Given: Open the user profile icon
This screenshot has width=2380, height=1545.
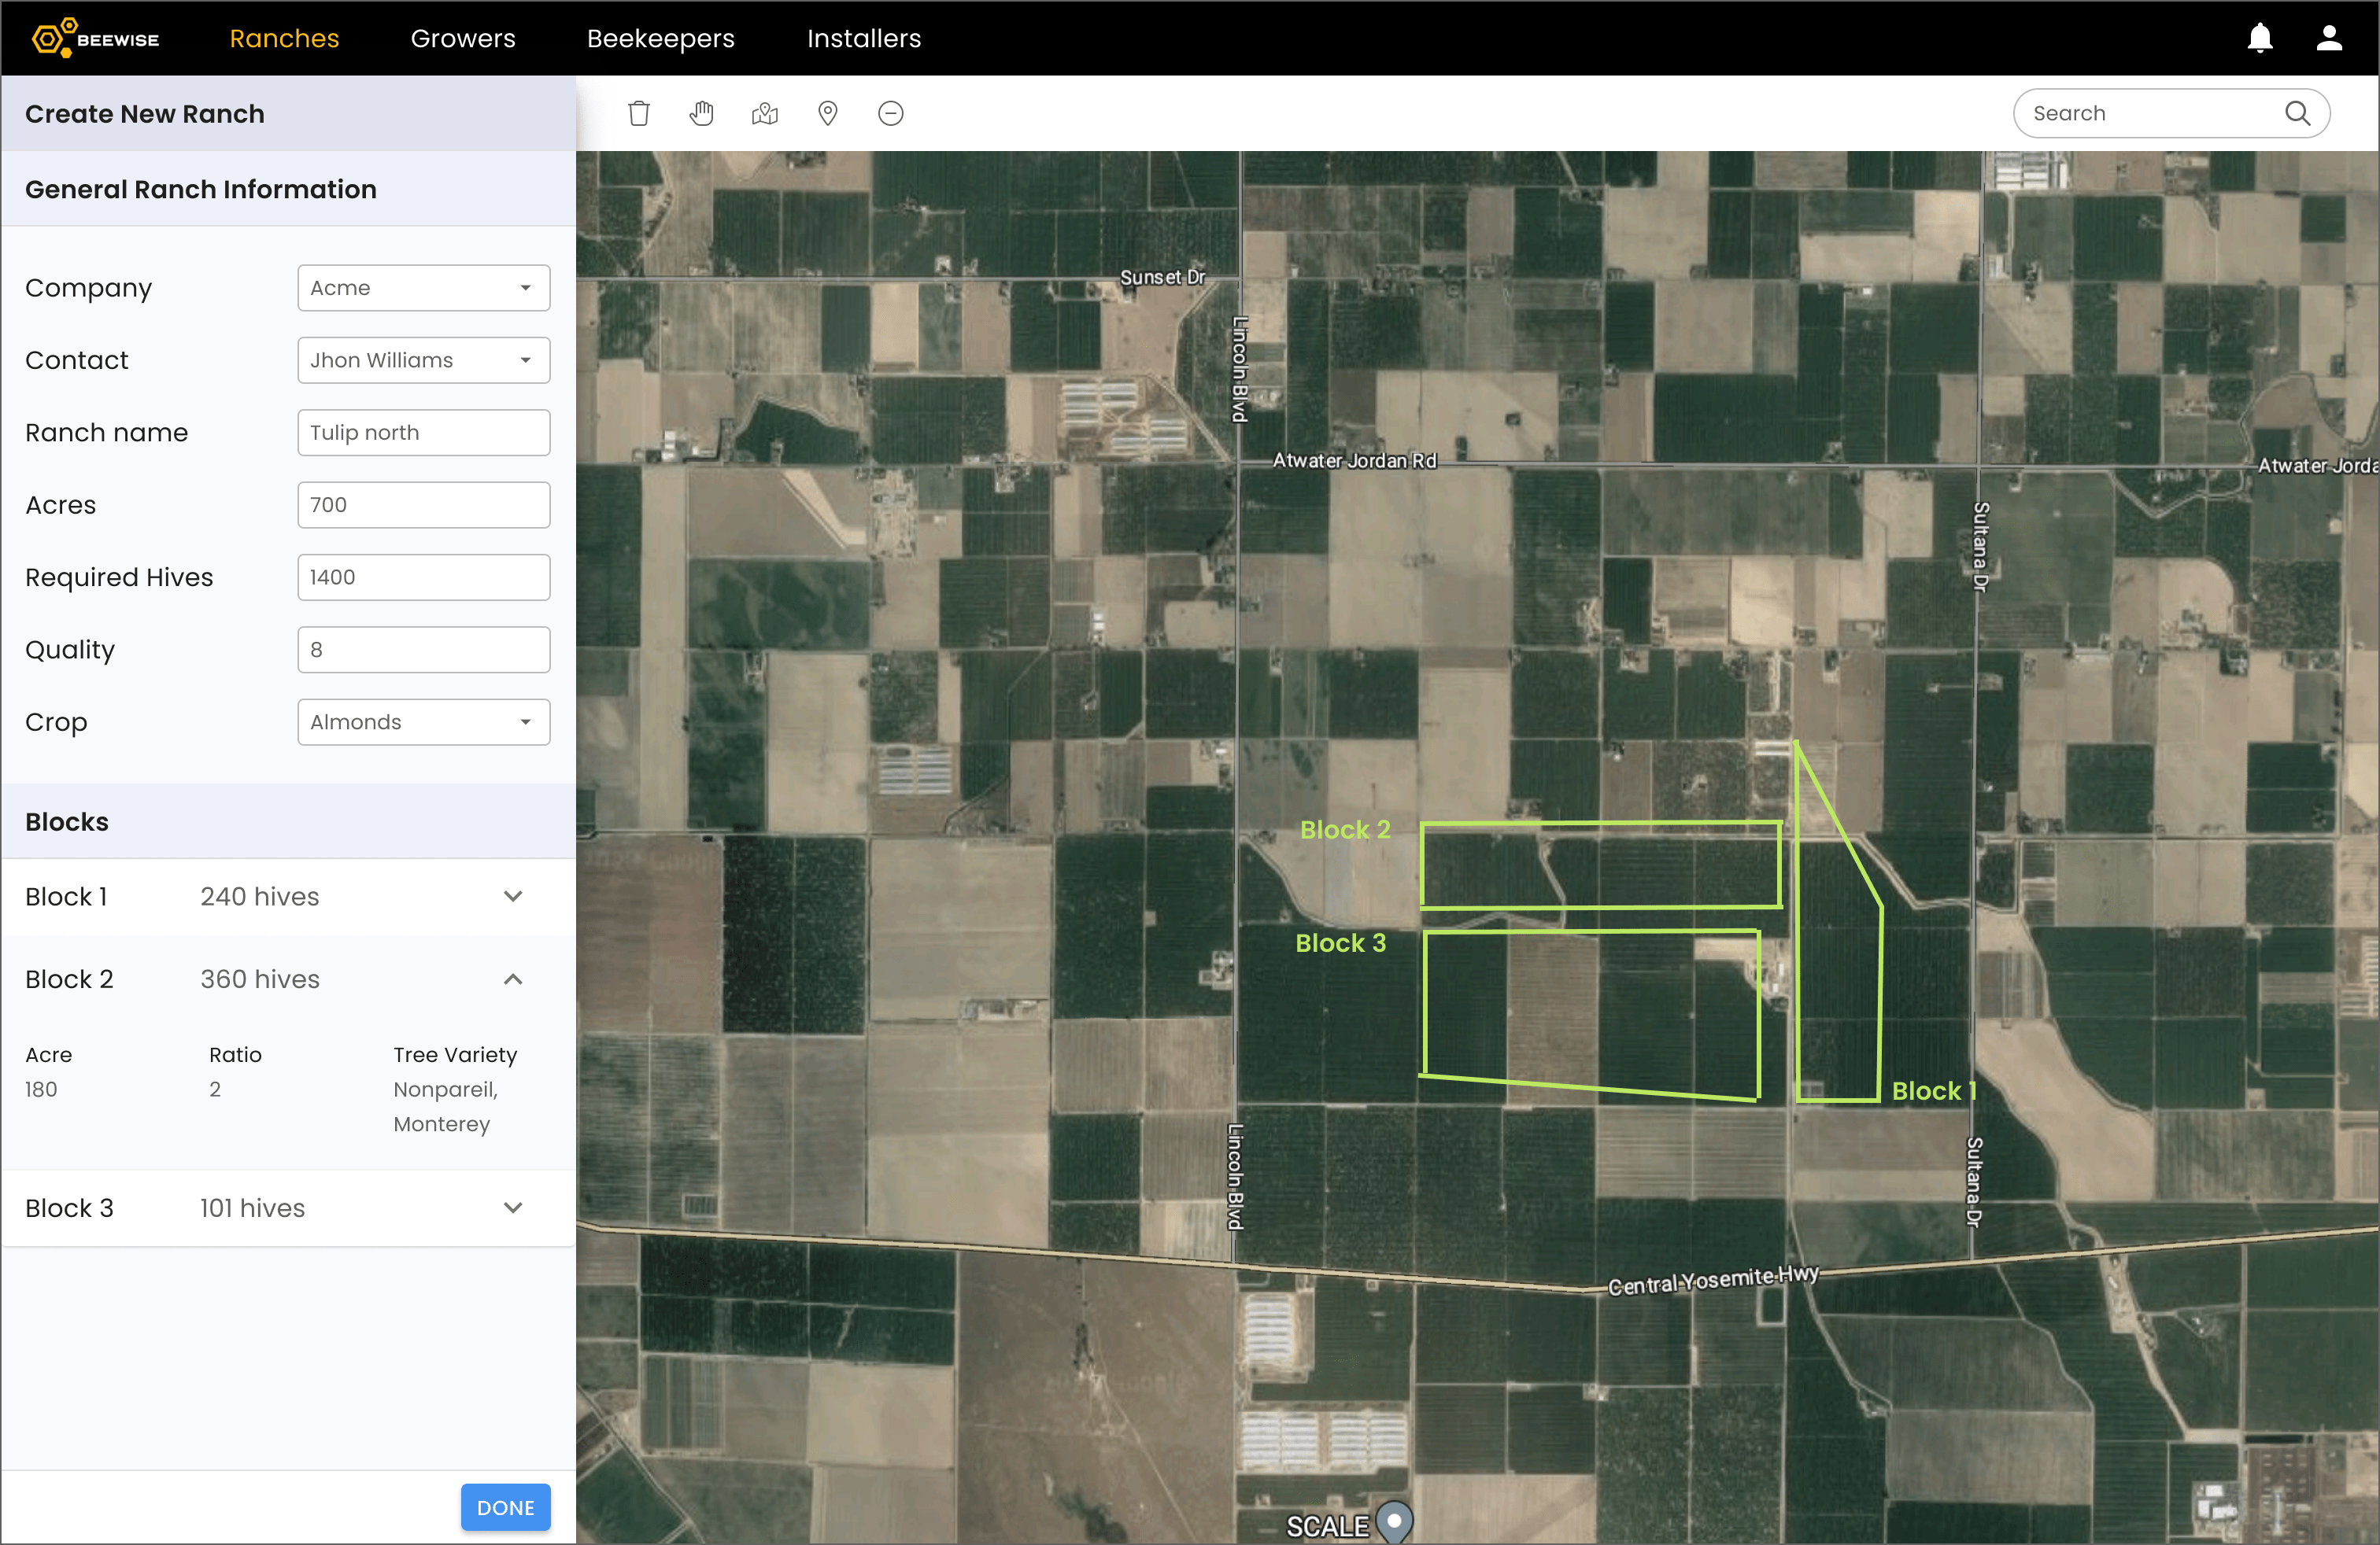Looking at the screenshot, I should pos(2329,38).
